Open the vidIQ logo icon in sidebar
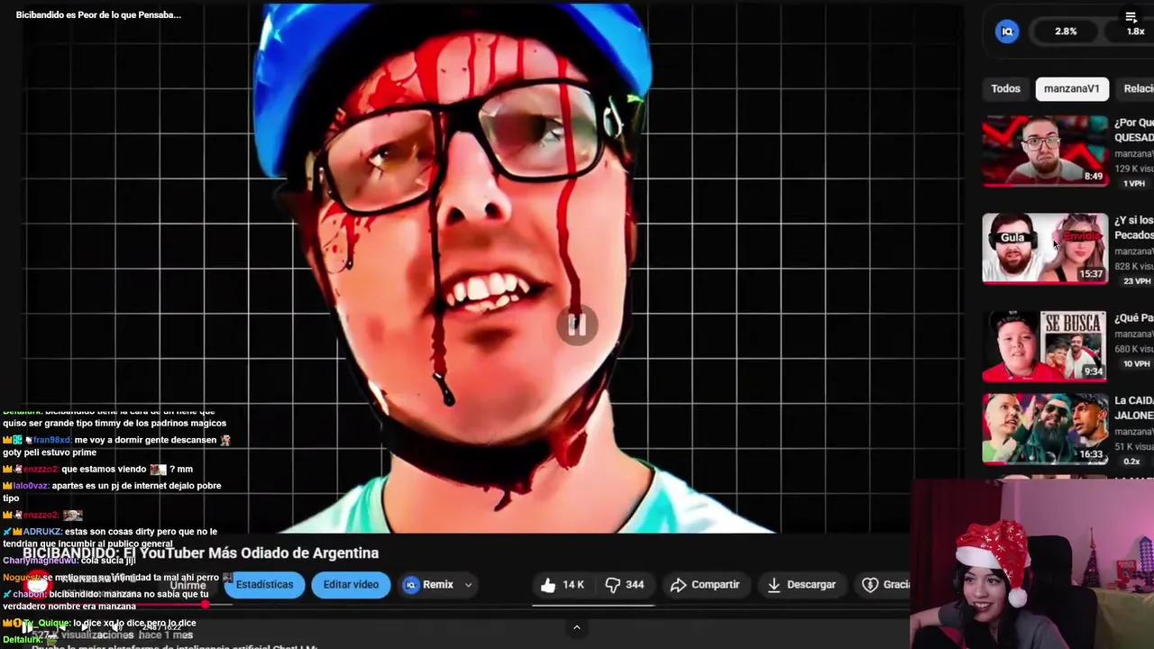Viewport: 1154px width, 649px height. (x=1007, y=32)
